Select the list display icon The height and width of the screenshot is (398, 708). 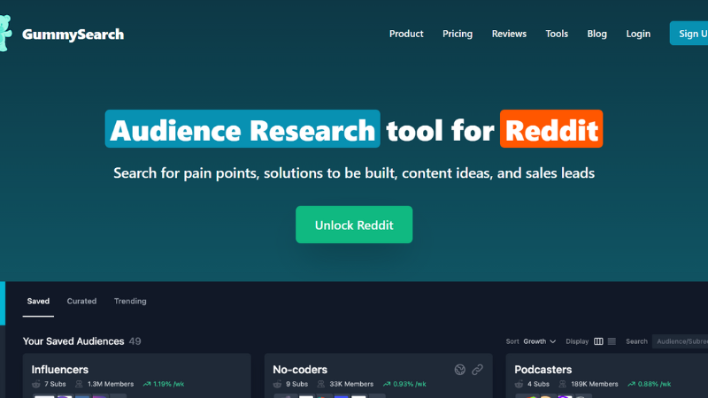click(612, 341)
